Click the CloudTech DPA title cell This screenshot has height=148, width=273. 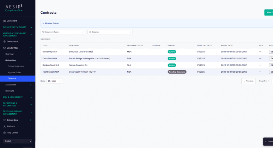(50, 59)
